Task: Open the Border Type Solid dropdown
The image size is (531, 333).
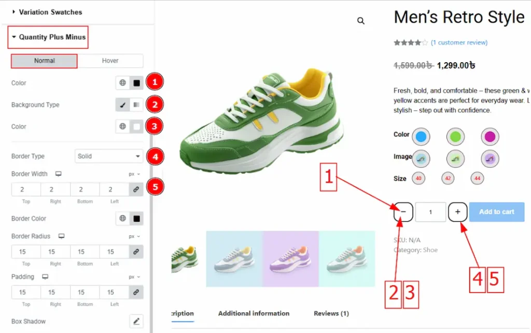Action: [x=109, y=156]
